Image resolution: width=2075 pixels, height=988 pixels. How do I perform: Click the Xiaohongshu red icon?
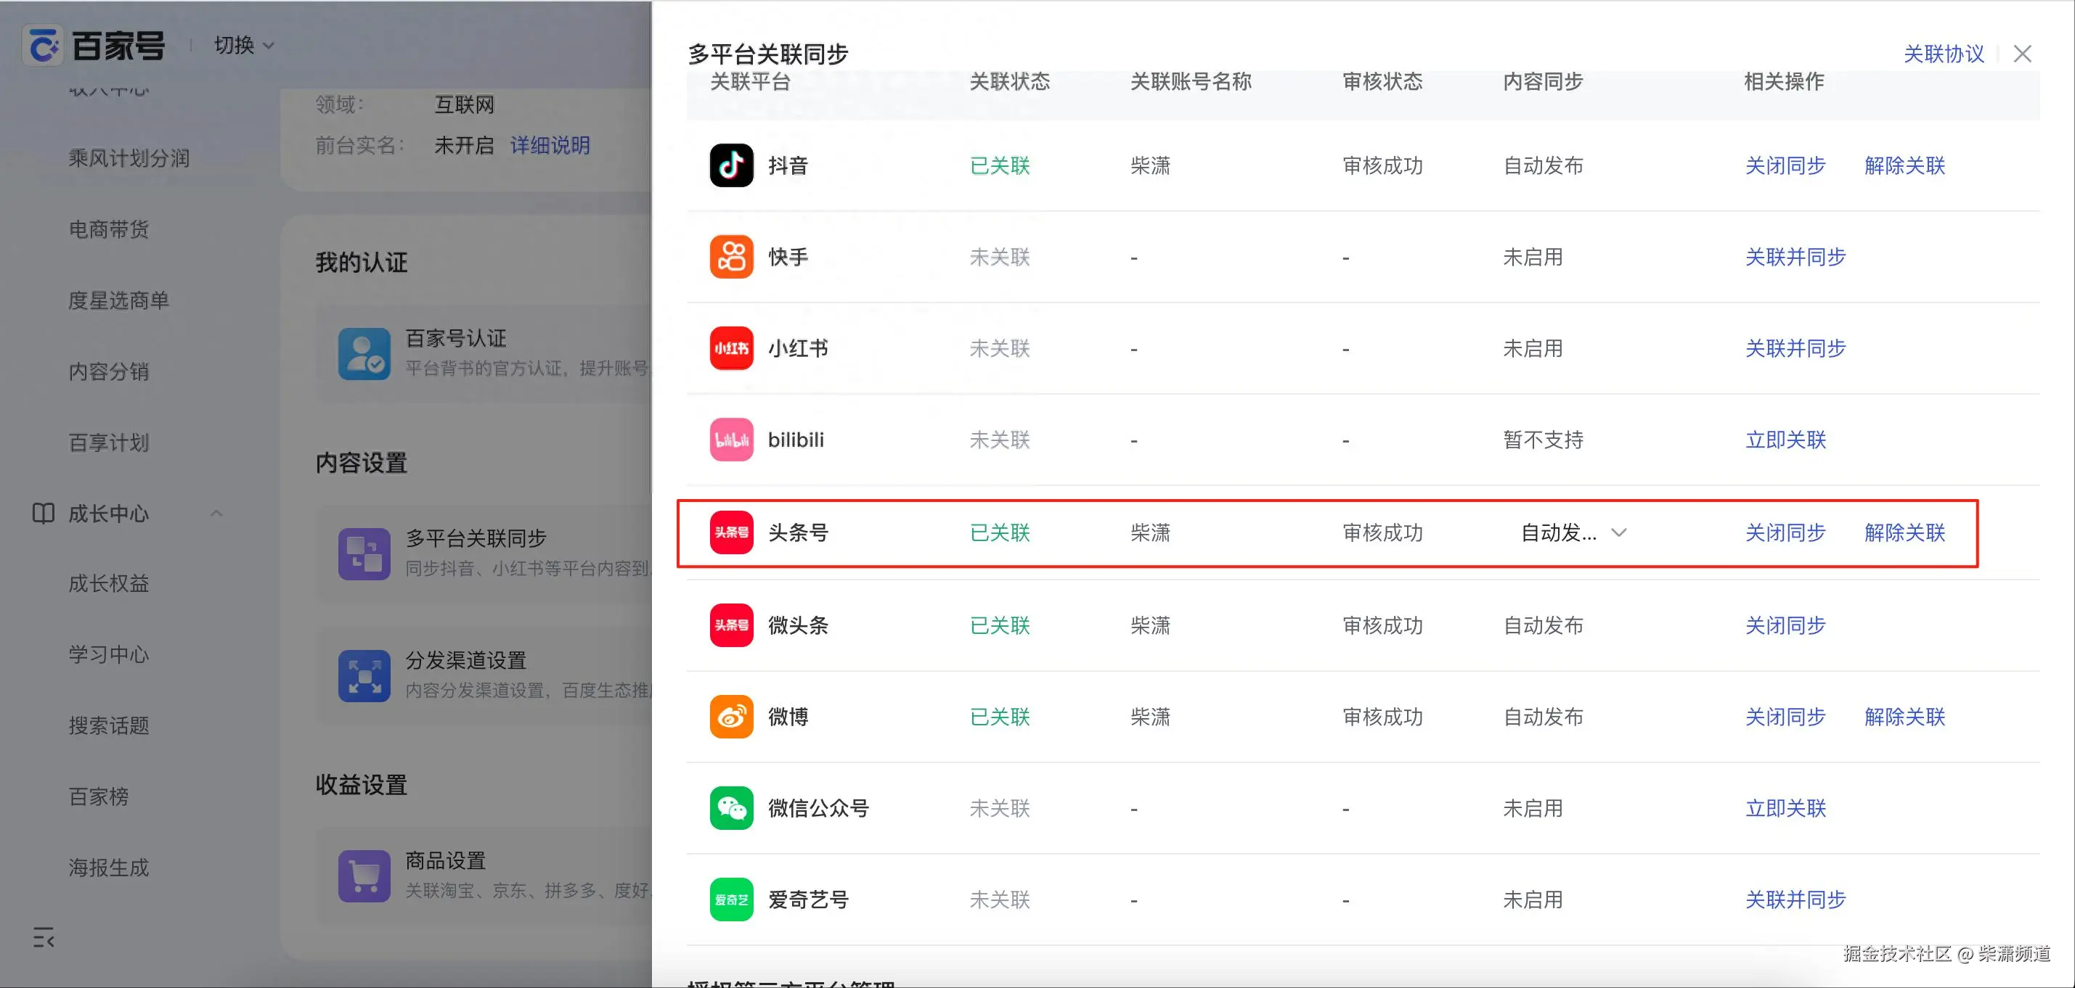pyautogui.click(x=730, y=348)
